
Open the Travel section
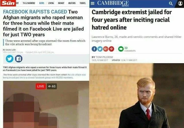point(83,3)
